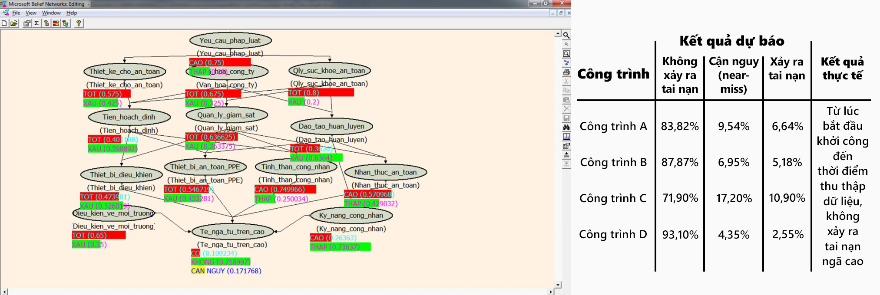Click the large magnifier zoom-in icon

[566, 35]
